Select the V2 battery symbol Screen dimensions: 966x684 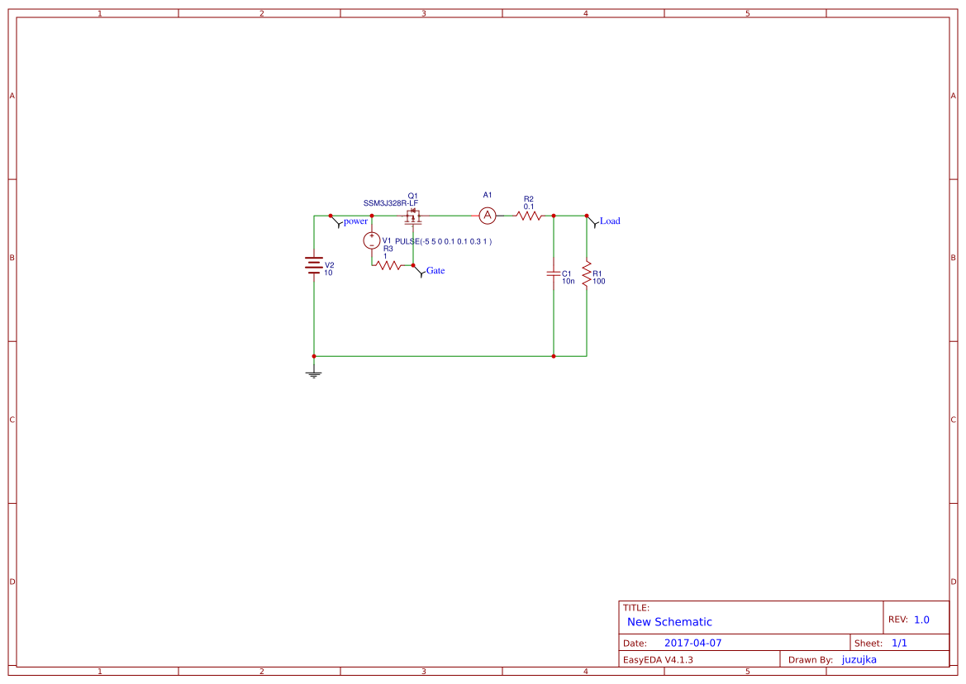[x=313, y=264]
